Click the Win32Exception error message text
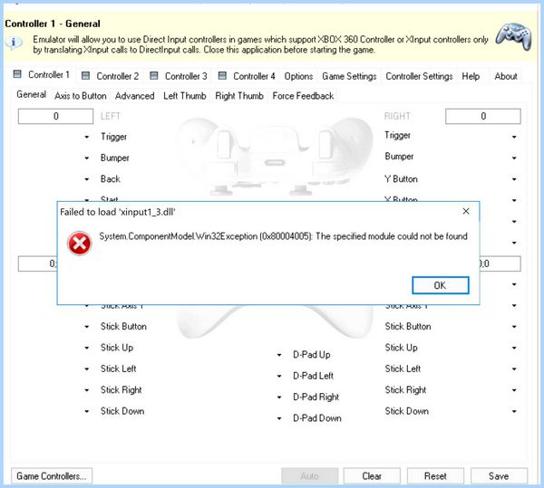The width and height of the screenshot is (544, 488). pyautogui.click(x=283, y=236)
